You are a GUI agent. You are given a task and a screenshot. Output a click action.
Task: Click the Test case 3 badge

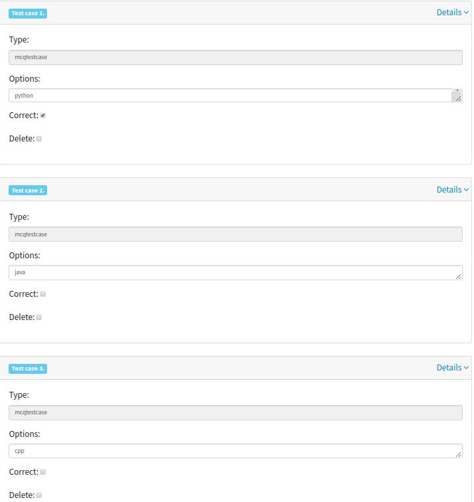pos(28,369)
